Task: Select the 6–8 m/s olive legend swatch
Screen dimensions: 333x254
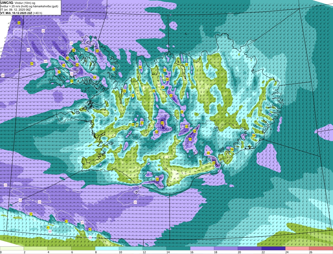Action: point(83,248)
